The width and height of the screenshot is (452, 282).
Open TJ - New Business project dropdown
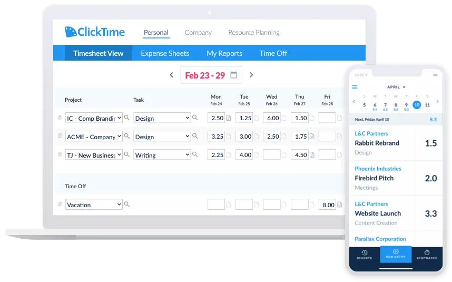(94, 155)
